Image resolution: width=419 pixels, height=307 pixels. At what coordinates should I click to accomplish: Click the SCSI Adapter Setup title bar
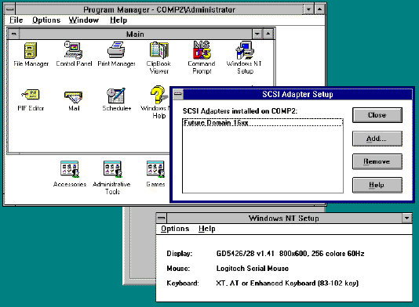[x=297, y=94]
